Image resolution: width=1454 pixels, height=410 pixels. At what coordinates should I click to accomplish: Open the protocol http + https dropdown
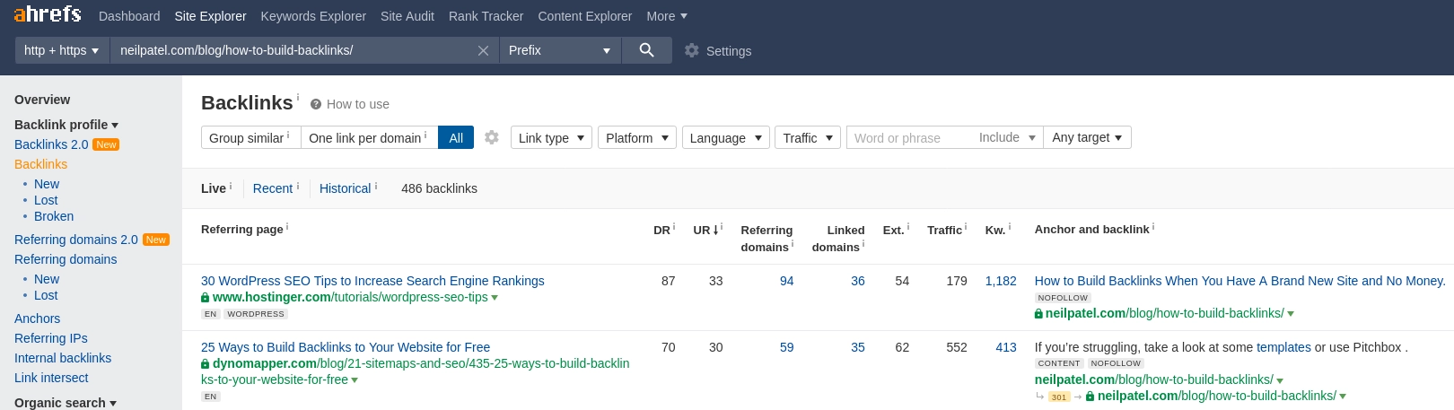click(x=62, y=50)
